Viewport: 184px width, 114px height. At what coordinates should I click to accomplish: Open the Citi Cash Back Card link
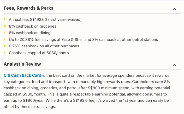[22, 75]
